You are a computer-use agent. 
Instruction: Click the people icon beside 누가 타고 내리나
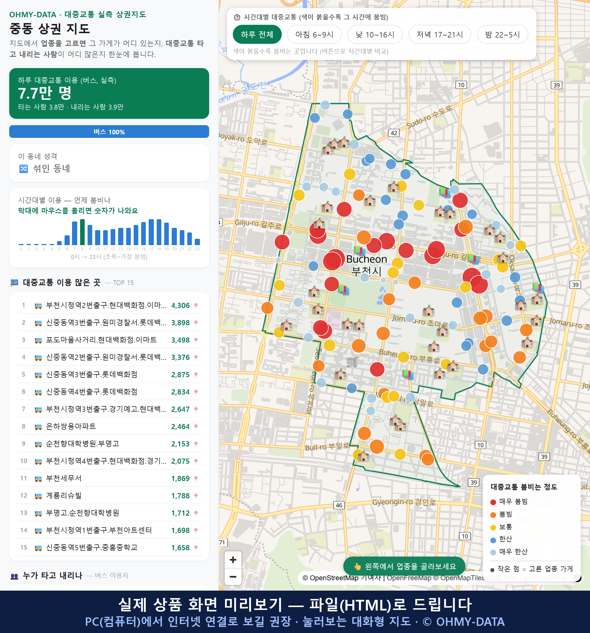(x=14, y=576)
